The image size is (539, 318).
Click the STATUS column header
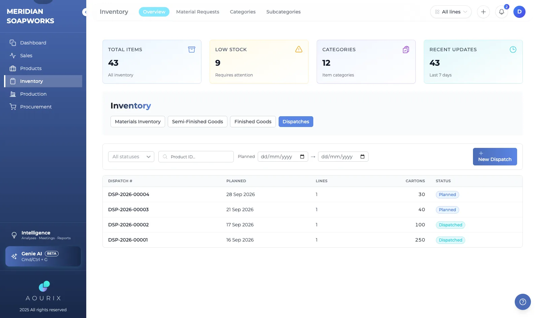[443, 181]
